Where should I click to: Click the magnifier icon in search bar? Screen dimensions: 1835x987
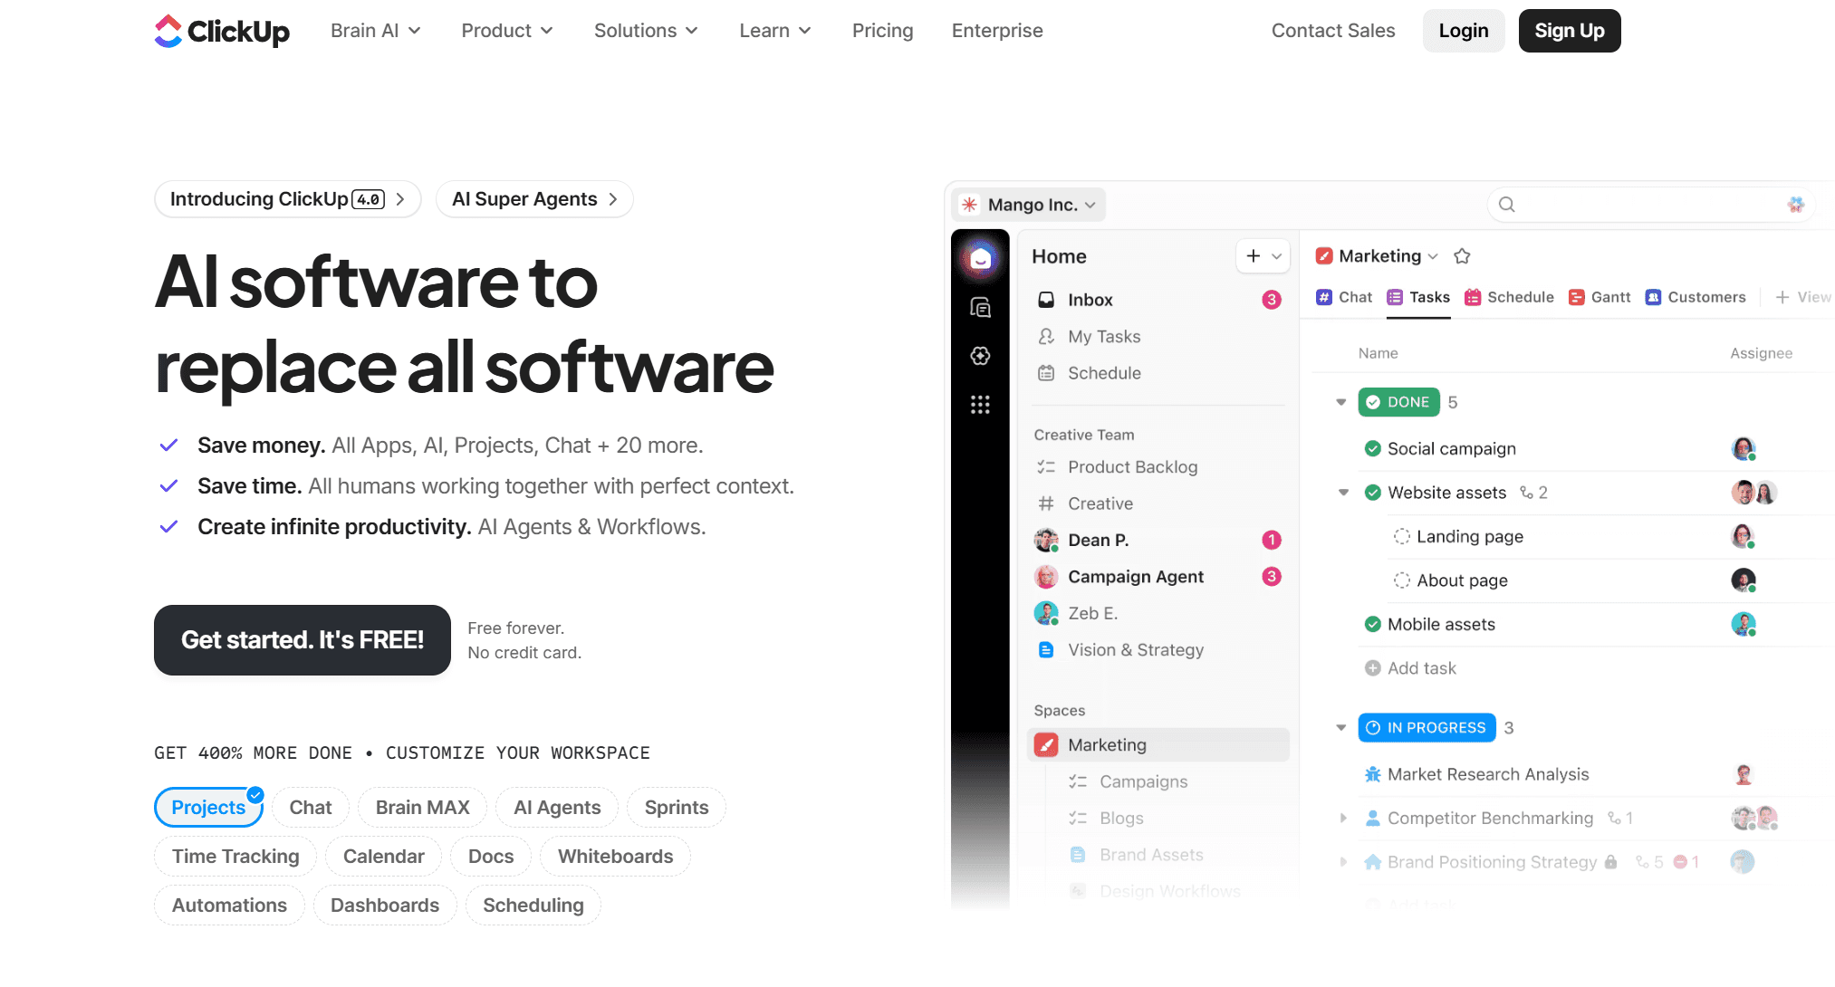coord(1507,205)
